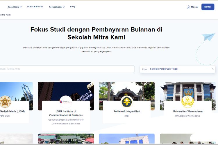
Task: Open LSPR Institute of Communication & Business
Action: [x=66, y=113]
